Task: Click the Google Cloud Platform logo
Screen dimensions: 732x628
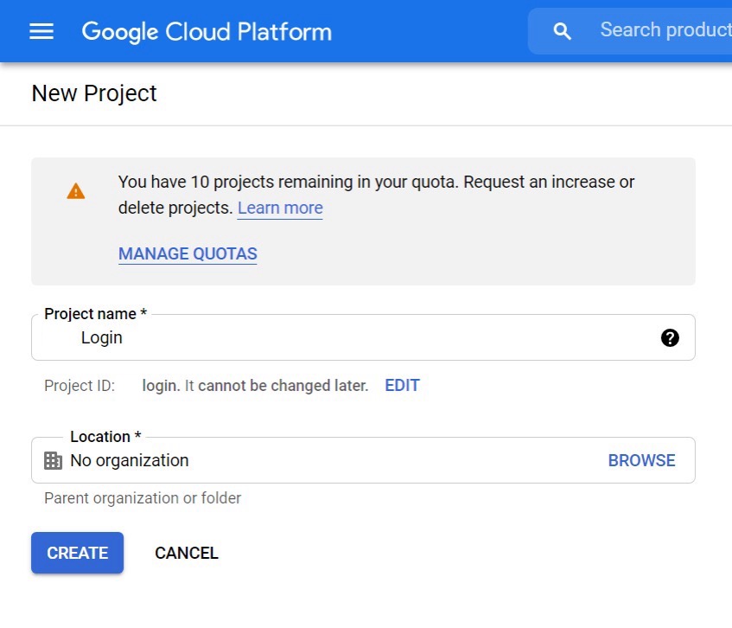Action: coord(207,32)
